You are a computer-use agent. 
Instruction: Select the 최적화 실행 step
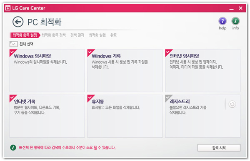tap(97, 35)
